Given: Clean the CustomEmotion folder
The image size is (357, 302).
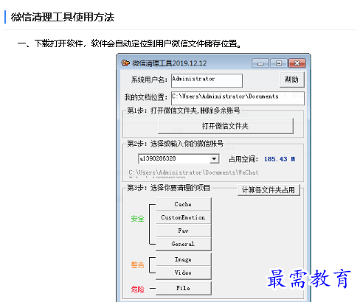Looking at the screenshot, I should pos(184,217).
